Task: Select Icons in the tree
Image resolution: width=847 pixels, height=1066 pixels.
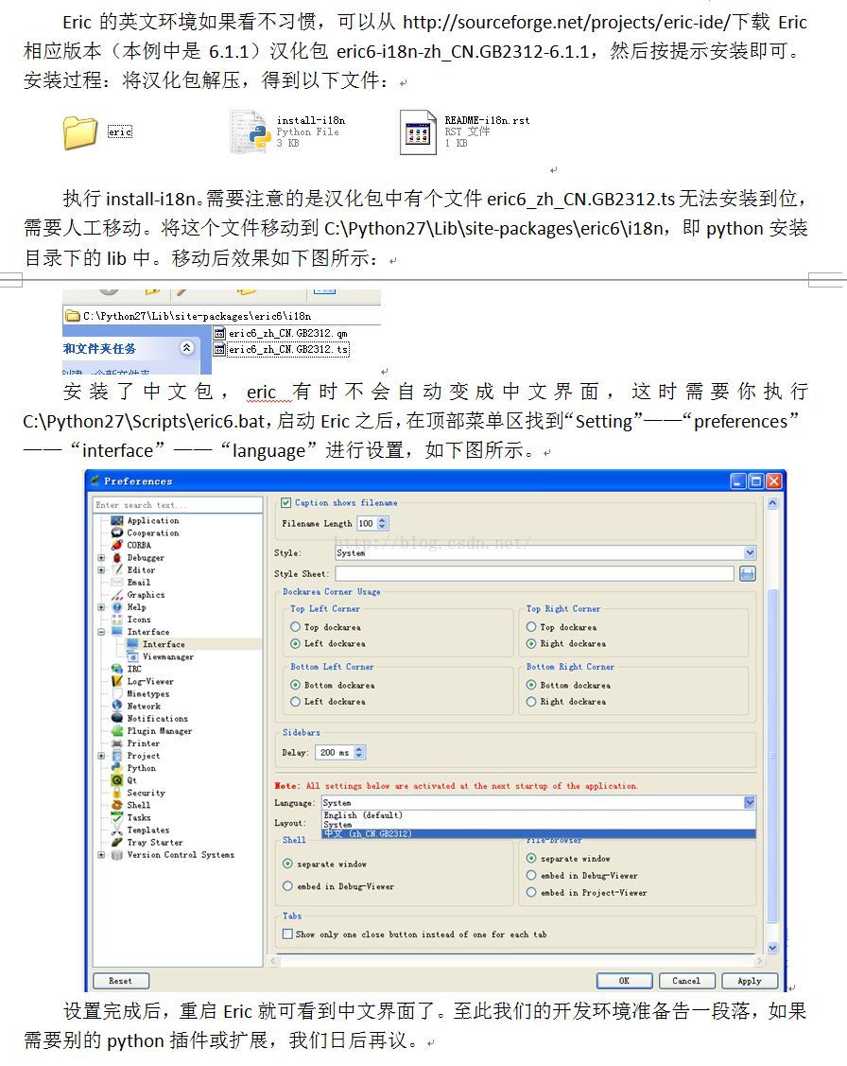Action: [x=139, y=620]
